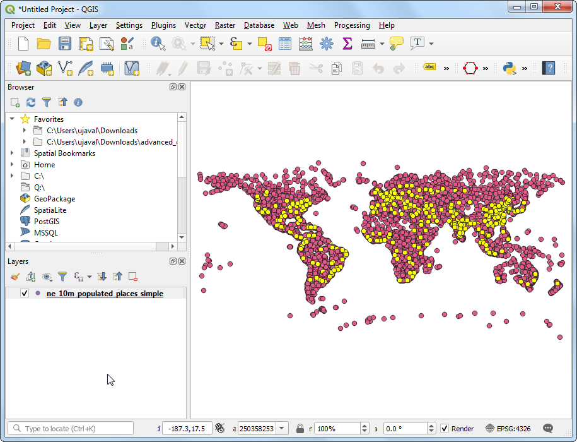Open the Field Calculator abacus icon

[x=306, y=44]
